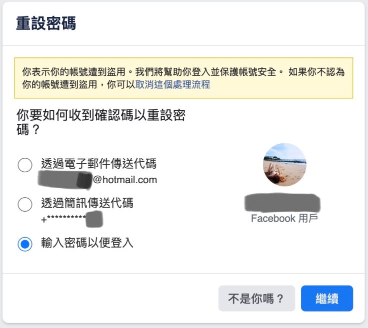The width and height of the screenshot is (368, 328).
Task: Click the beach profile picture
Action: click(x=284, y=165)
